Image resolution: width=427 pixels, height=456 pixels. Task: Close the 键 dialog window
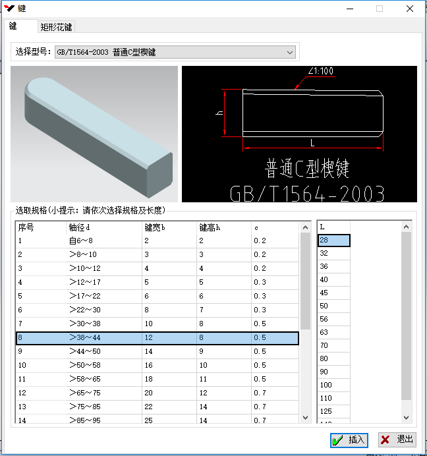[409, 9]
